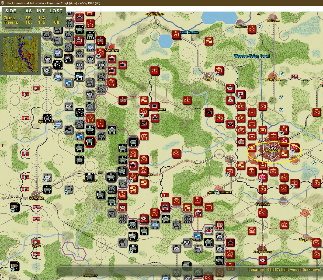Click the German flag 5 at Ugra
This screenshot has width=323, height=280.
[36, 243]
